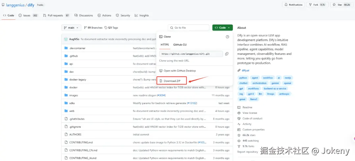This screenshot has width=355, height=161.
Task: Click the sdks folder icon
Action: pos(66,103)
